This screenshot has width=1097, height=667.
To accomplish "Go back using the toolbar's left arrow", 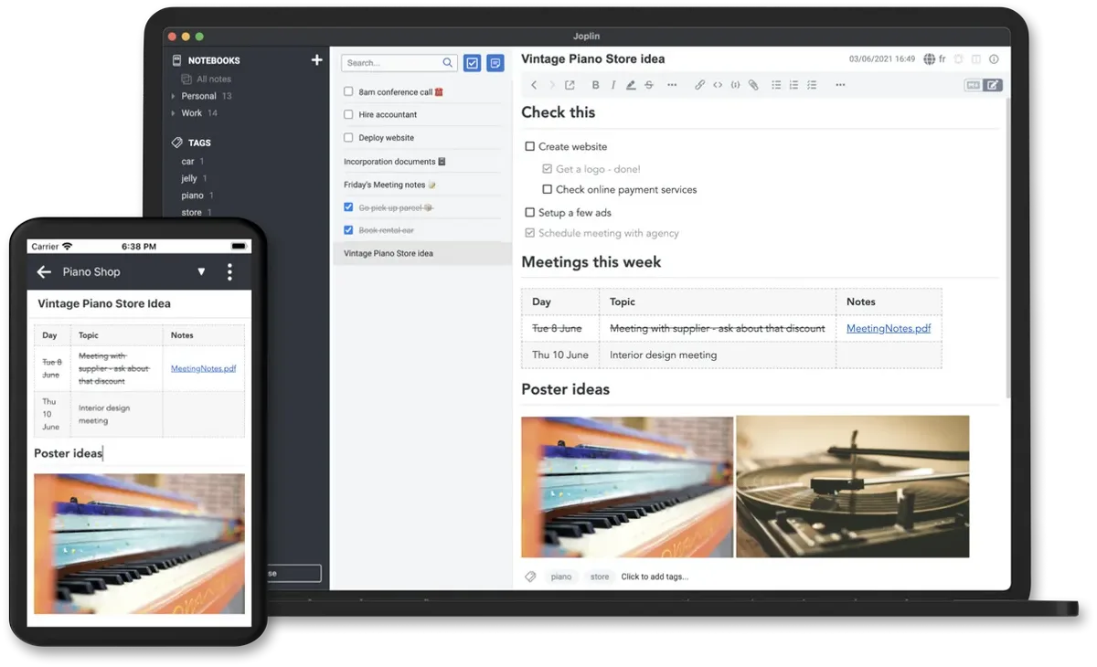I will click(535, 85).
